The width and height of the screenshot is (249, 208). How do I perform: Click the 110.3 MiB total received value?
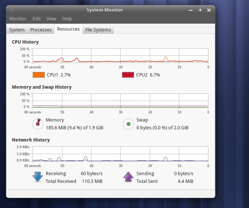(92, 181)
